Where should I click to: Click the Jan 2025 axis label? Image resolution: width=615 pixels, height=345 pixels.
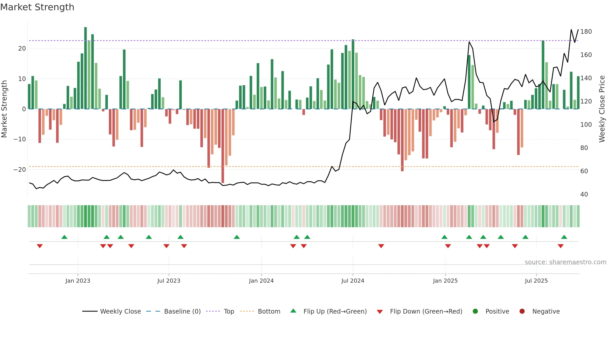tap(445, 281)
